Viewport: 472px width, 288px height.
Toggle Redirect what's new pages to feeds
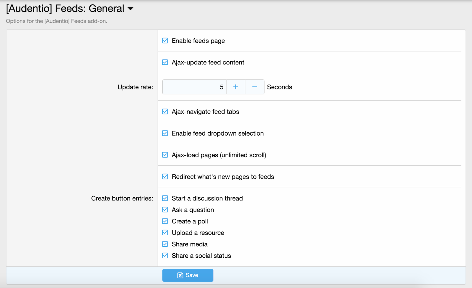165,177
